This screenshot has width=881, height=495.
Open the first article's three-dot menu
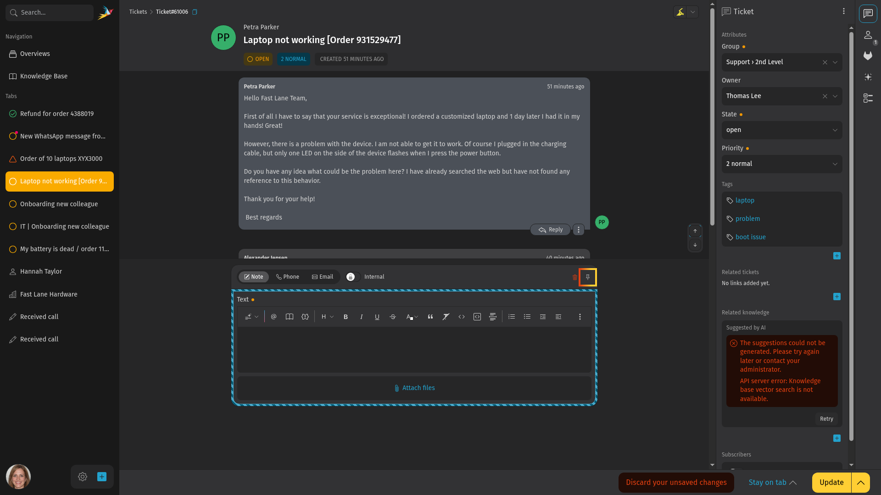[x=579, y=230]
